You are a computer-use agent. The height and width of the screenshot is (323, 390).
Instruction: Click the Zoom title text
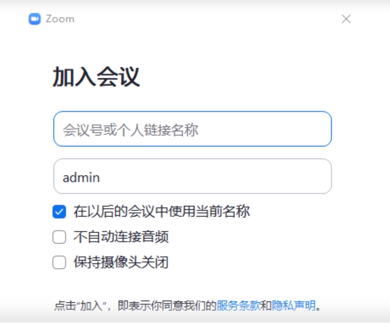pyautogui.click(x=60, y=19)
